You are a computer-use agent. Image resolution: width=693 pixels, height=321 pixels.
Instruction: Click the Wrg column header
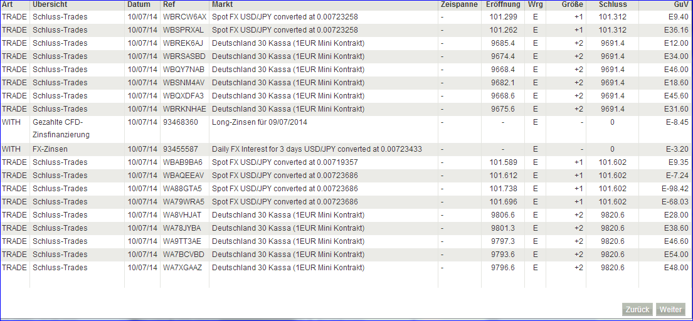click(x=536, y=4)
